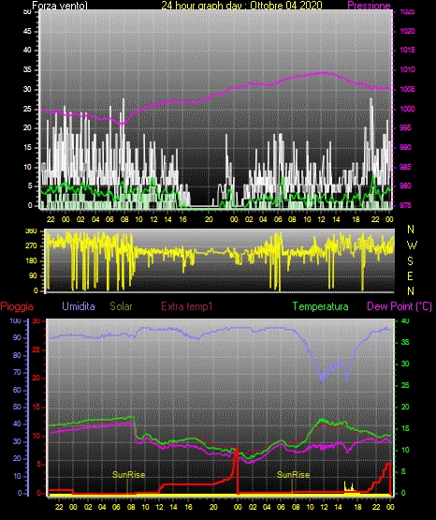Click the yellow solar spike in bottom graph
436x520 pixels.
pos(349,487)
